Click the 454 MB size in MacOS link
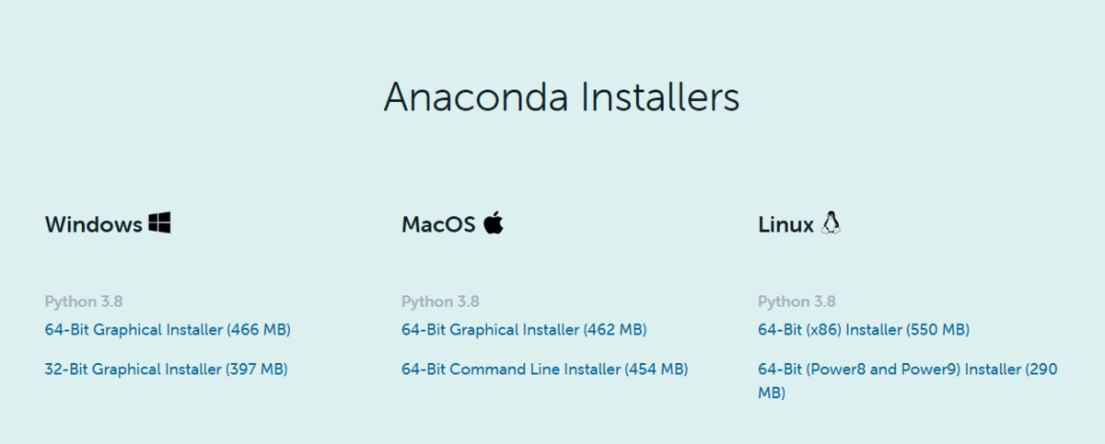Screen dimensions: 1105x444 pos(656,370)
